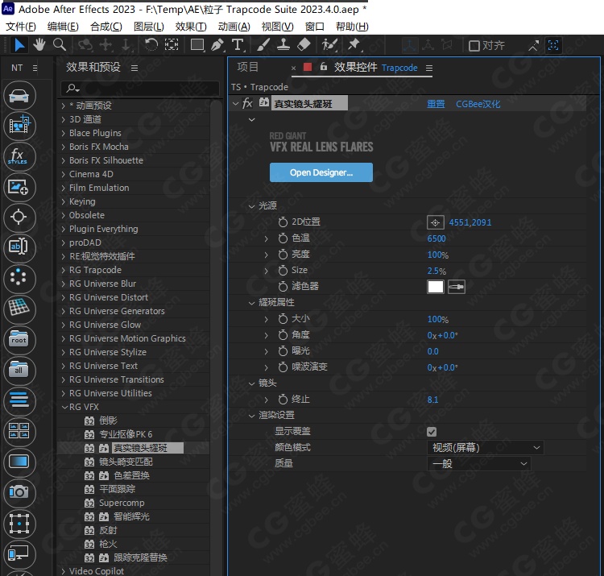Click the 'ab' text rename icon in NT panel
This screenshot has height=576, width=604.
click(19, 248)
